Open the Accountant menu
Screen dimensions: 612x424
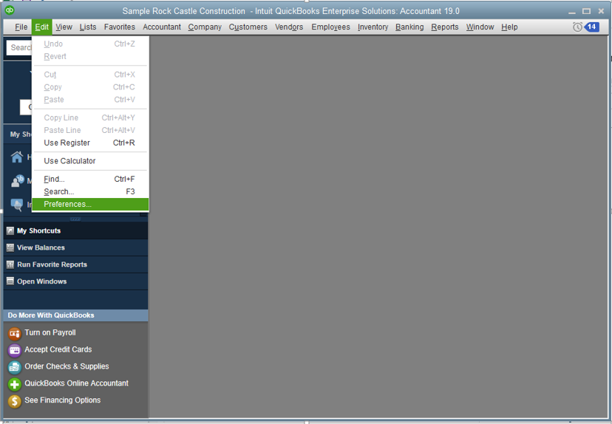pos(162,27)
